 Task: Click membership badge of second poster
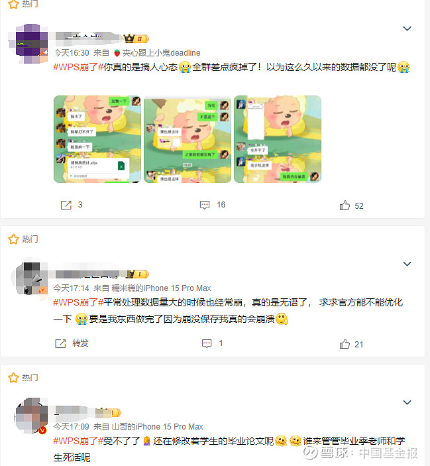click(137, 274)
